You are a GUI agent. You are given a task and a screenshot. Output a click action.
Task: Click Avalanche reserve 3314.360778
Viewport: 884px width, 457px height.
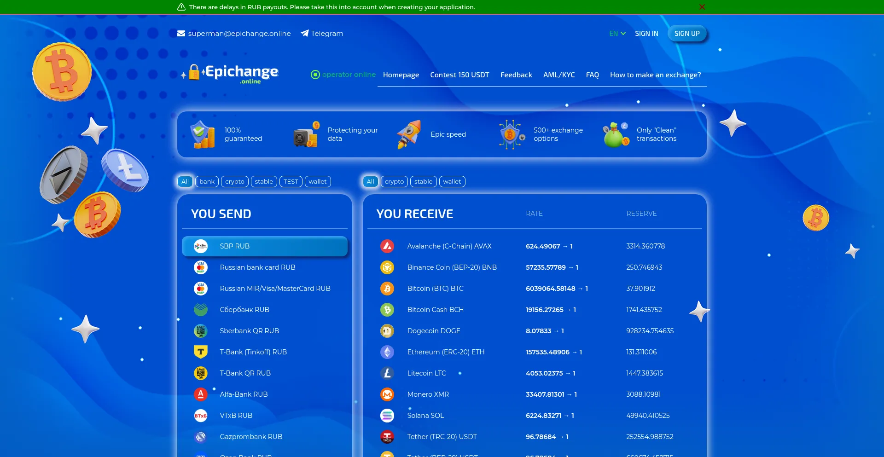tap(646, 246)
